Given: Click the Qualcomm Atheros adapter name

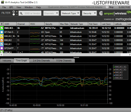Looking at the screenshot, I should [75, 7].
